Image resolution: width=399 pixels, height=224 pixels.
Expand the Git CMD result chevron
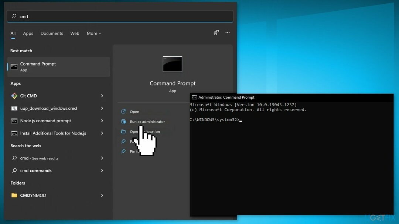click(x=102, y=96)
